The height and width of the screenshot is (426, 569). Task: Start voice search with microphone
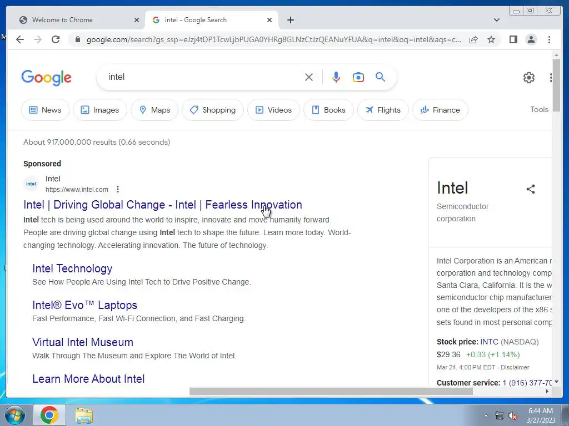click(x=336, y=77)
